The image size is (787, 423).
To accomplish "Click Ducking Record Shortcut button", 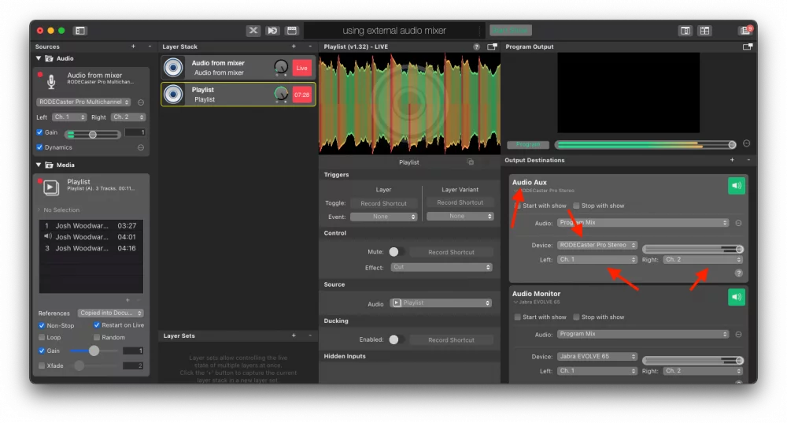I will (451, 340).
